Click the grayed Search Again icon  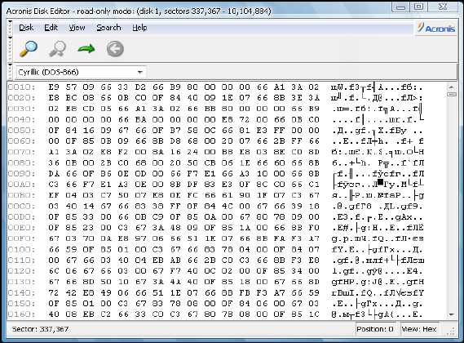pos(57,49)
